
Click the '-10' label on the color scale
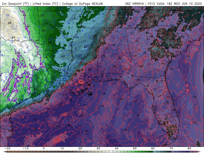coord(26,148)
